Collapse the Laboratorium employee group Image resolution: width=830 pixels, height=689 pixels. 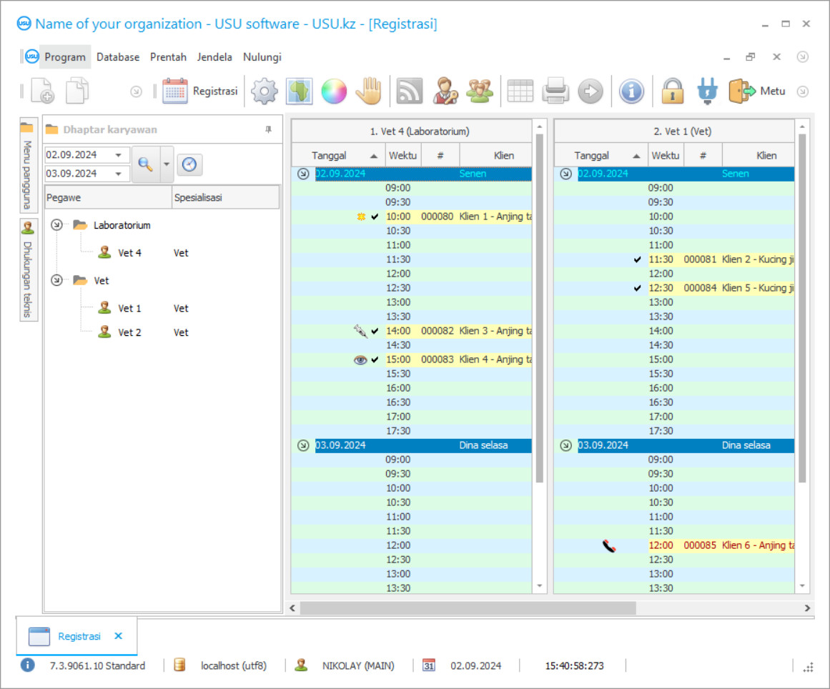[x=57, y=224]
